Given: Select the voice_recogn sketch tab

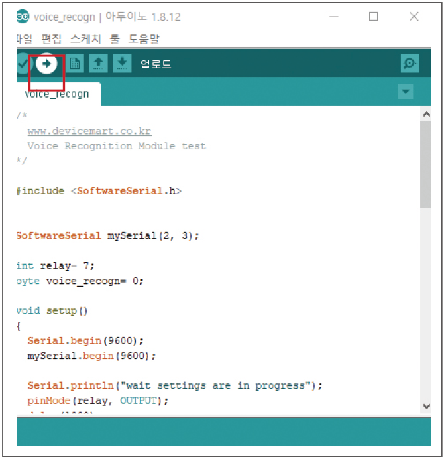Looking at the screenshot, I should pos(58,94).
